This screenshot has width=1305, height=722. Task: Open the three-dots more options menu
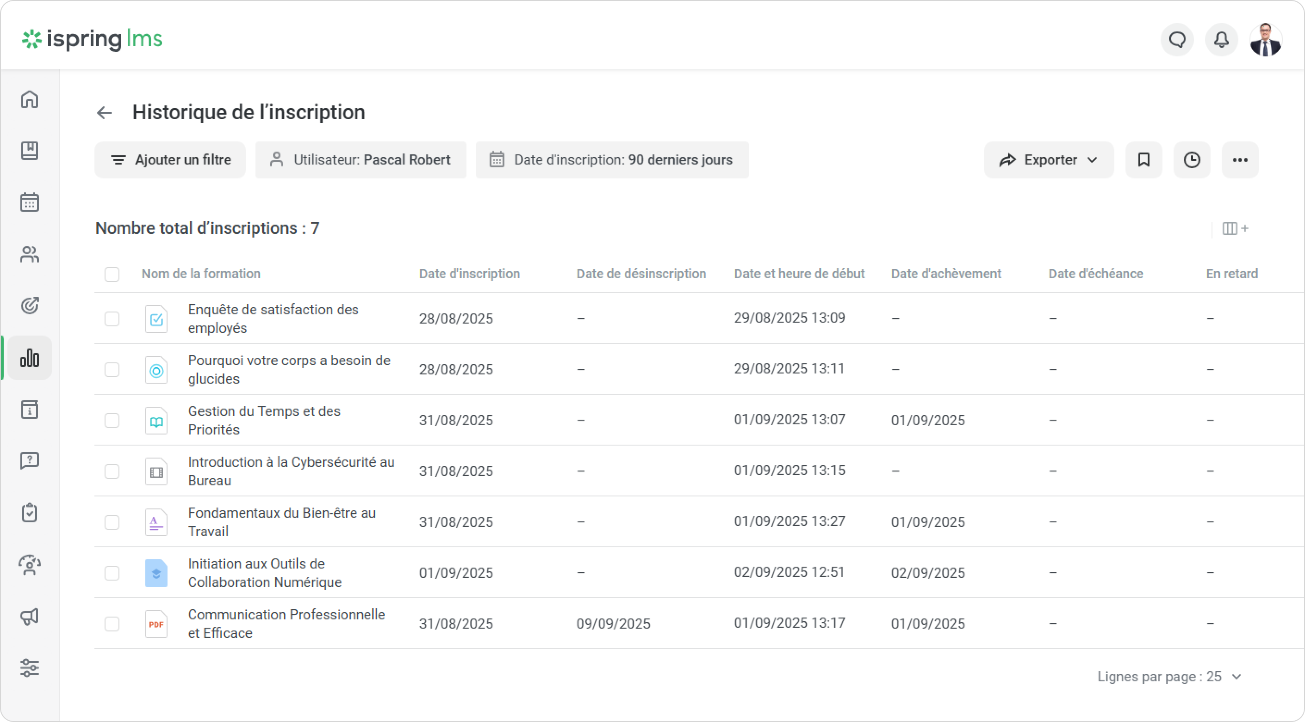tap(1240, 160)
